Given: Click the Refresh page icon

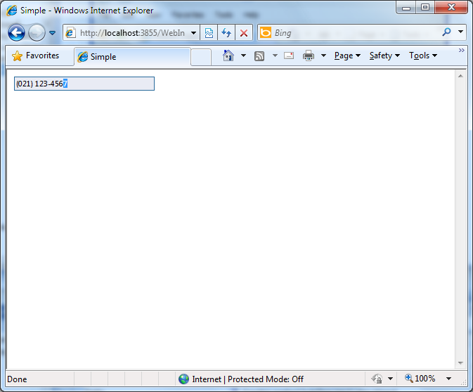Looking at the screenshot, I should click(x=226, y=33).
